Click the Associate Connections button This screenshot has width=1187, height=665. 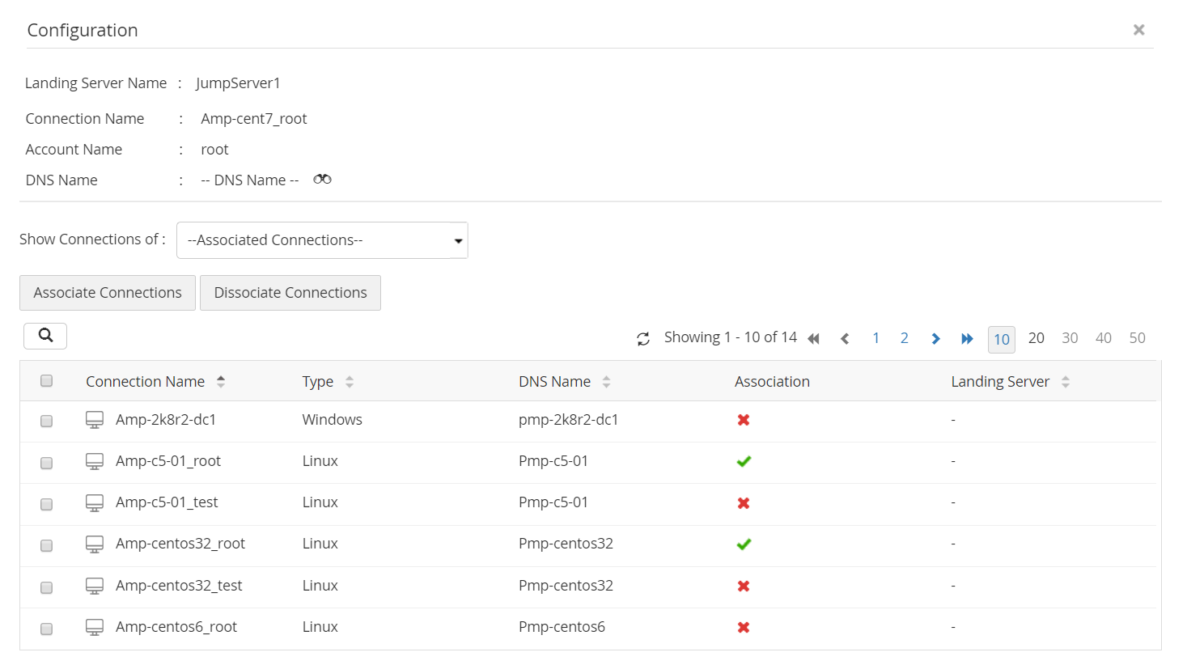[108, 293]
